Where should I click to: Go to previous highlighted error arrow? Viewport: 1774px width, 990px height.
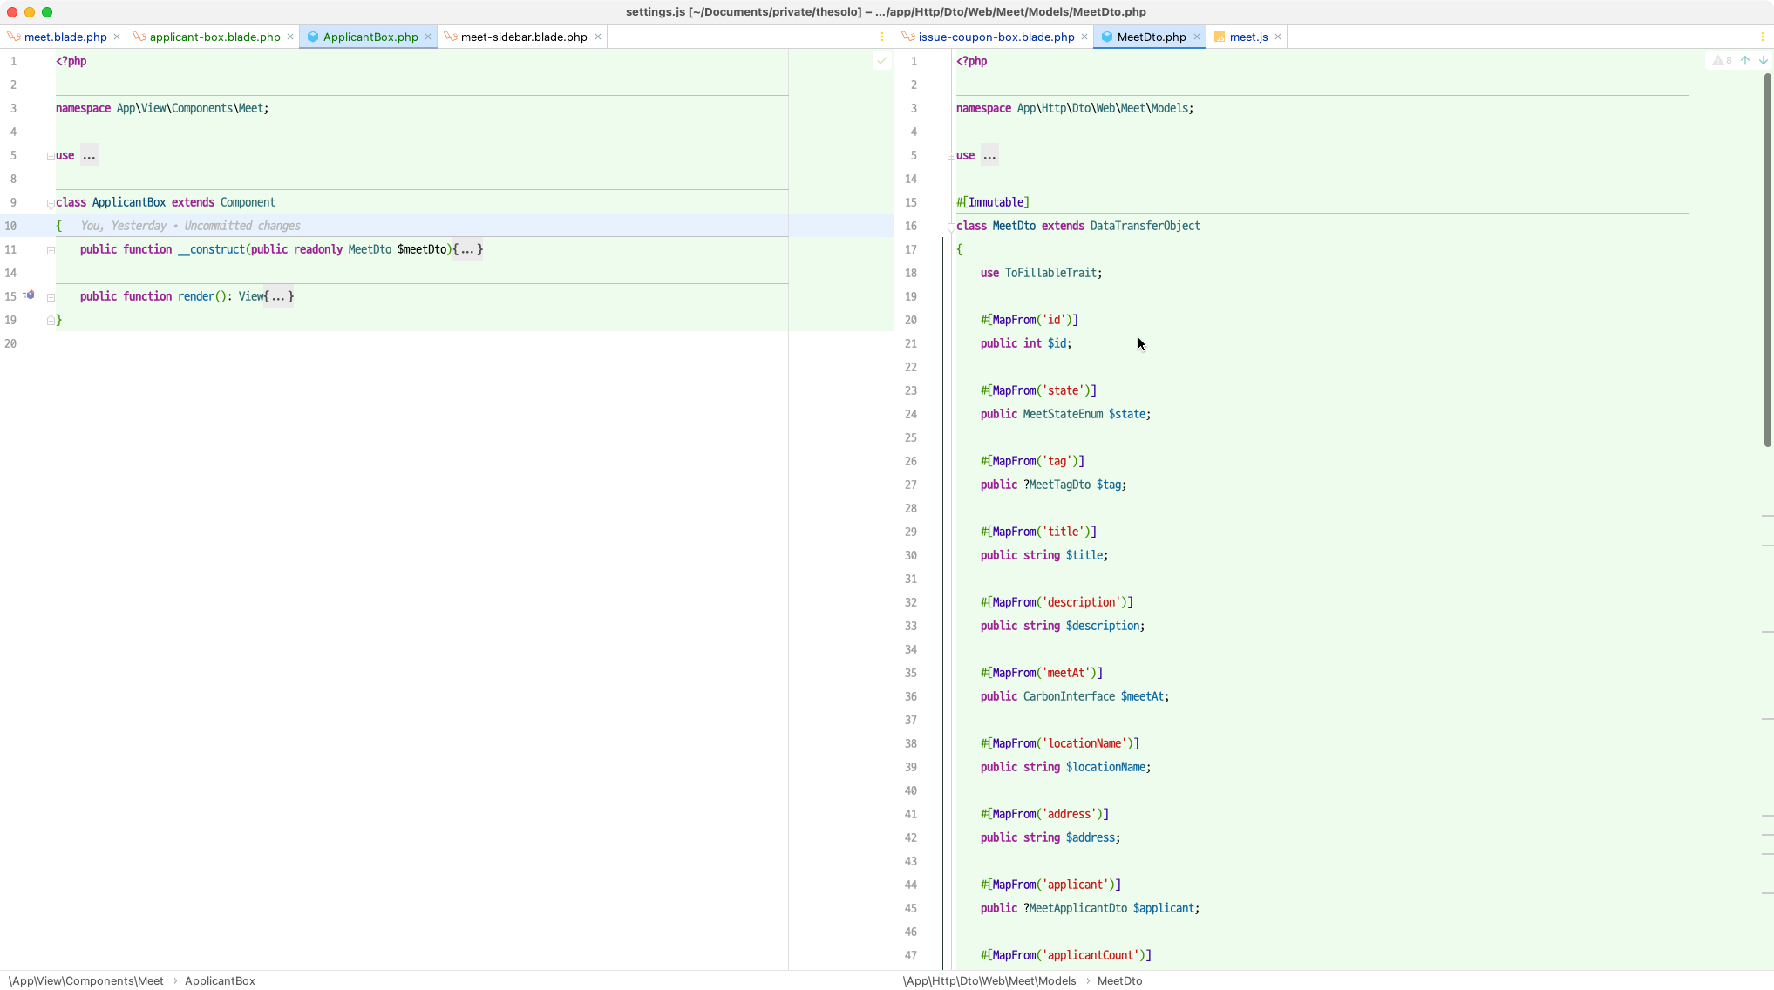pyautogui.click(x=1744, y=61)
